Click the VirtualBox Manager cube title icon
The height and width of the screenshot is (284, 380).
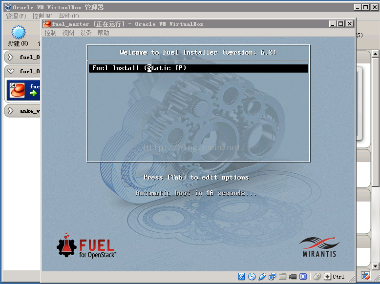(x=8, y=7)
